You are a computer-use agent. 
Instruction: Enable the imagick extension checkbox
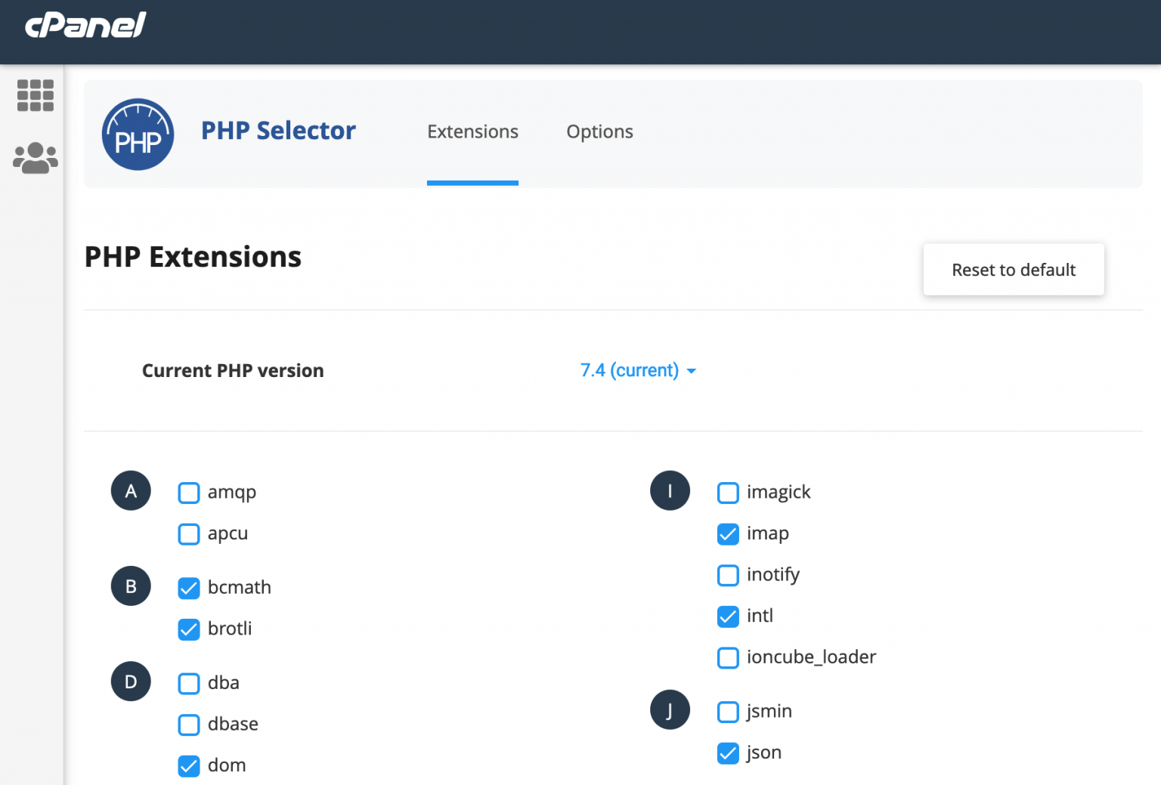(x=727, y=493)
